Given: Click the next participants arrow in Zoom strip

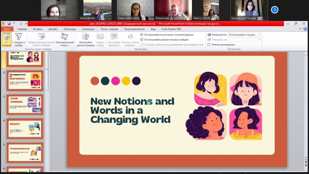Looking at the screenshot, I should tap(275, 10).
